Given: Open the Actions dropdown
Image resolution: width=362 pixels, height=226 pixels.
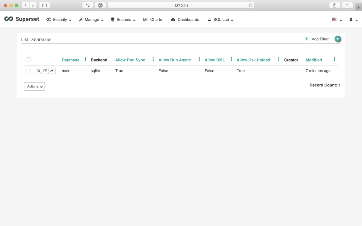Looking at the screenshot, I should point(34,86).
